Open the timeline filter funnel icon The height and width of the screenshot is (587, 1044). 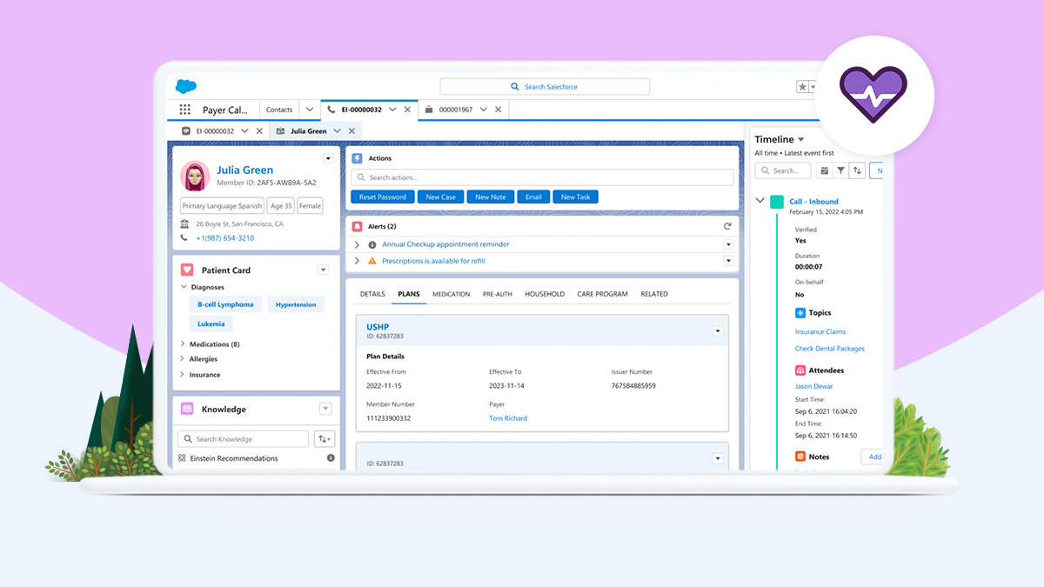click(841, 170)
